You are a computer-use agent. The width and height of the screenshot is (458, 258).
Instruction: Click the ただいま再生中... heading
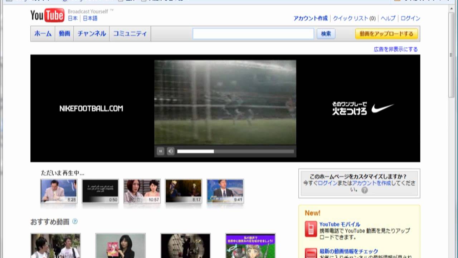coord(63,173)
